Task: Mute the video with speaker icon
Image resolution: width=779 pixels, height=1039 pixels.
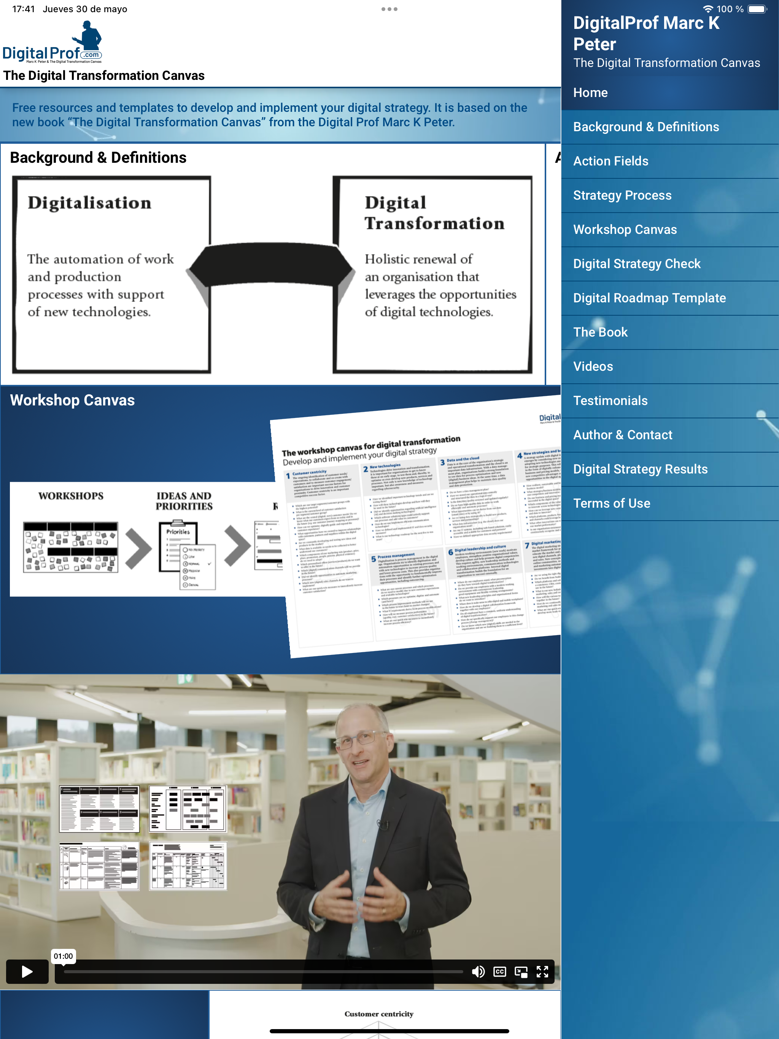Action: coord(478,972)
